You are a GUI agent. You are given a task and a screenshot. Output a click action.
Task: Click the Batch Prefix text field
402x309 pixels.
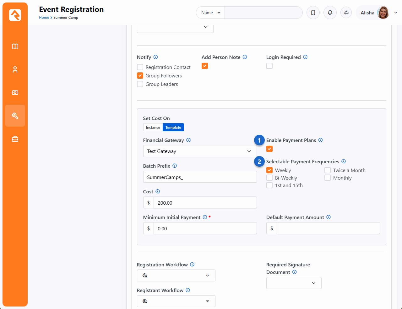coord(200,177)
